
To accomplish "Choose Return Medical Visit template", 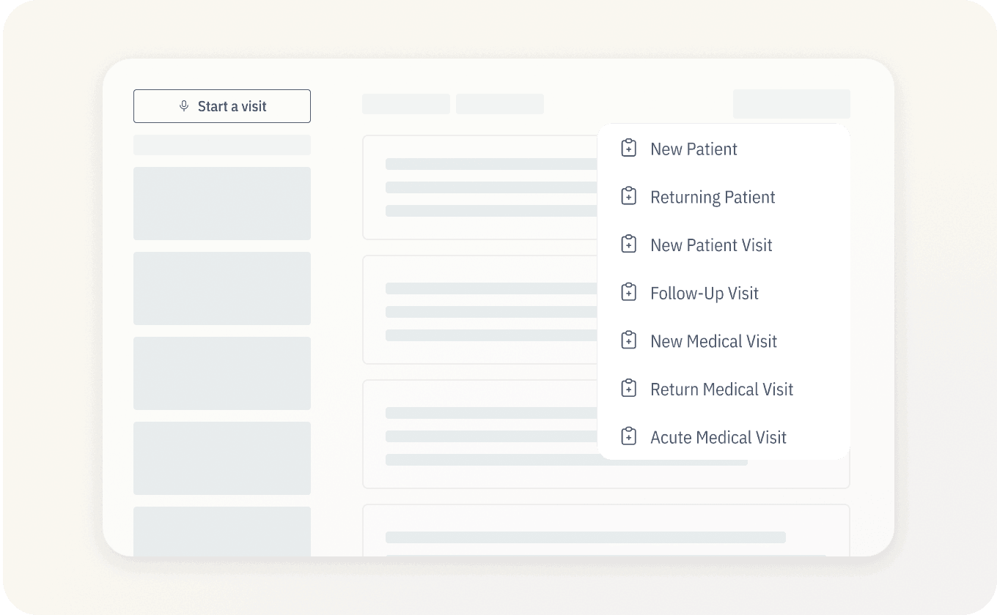I will tap(721, 389).
